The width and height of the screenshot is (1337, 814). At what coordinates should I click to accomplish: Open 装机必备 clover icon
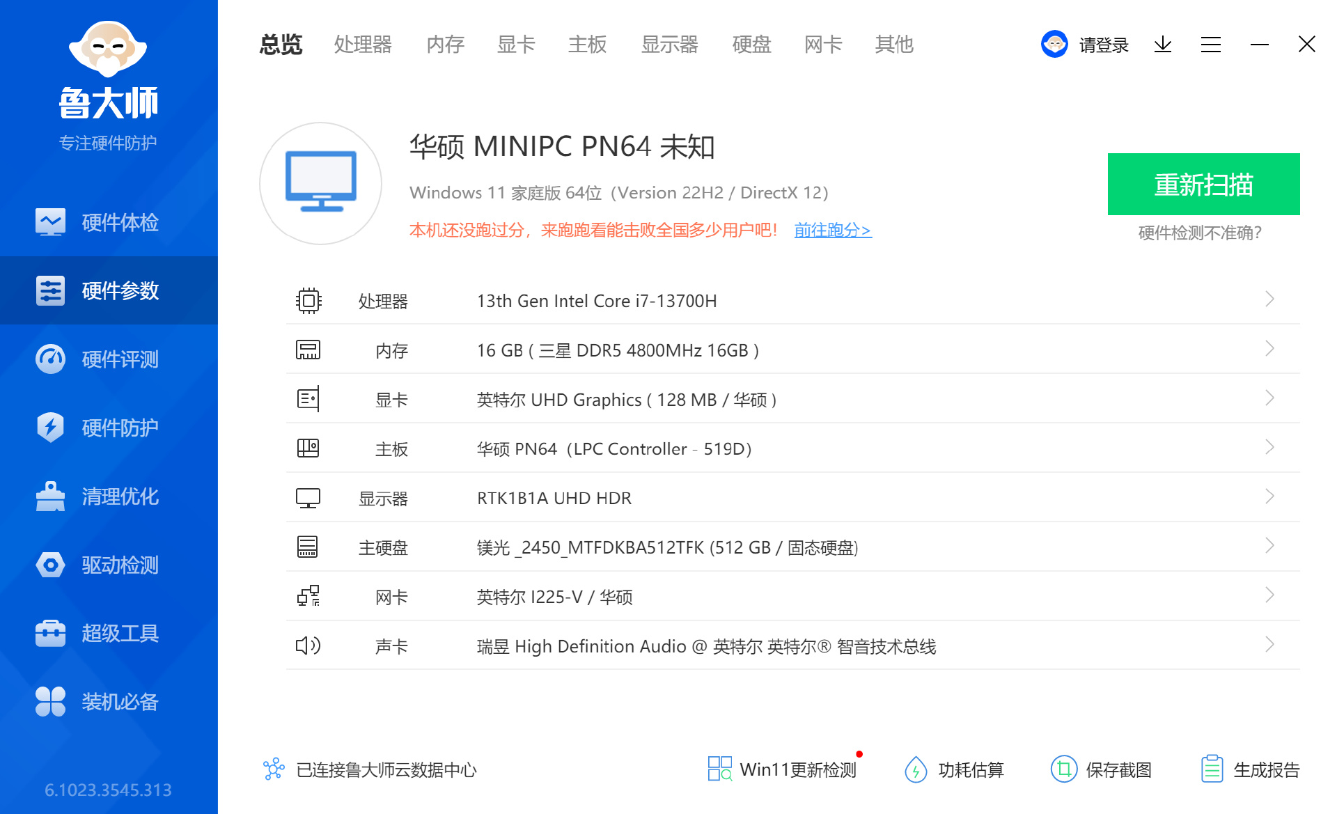point(50,701)
